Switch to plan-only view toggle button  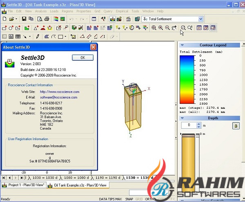pyautogui.click(x=199, y=28)
